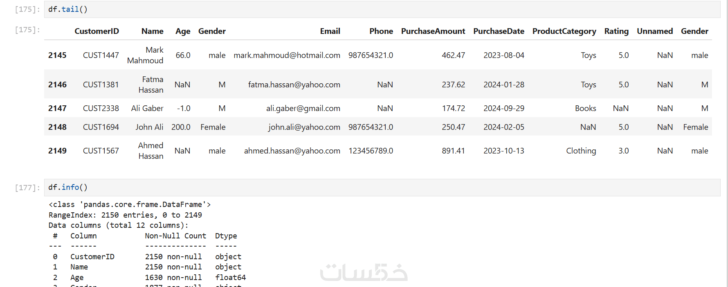Click the PurchaseAmount column header
The image size is (728, 287).
coord(433,31)
